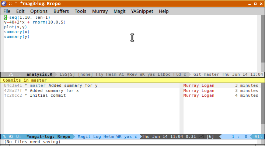The width and height of the screenshot is (265, 146).
Task: Minimize the Emacs window
Action: tap(250, 4)
